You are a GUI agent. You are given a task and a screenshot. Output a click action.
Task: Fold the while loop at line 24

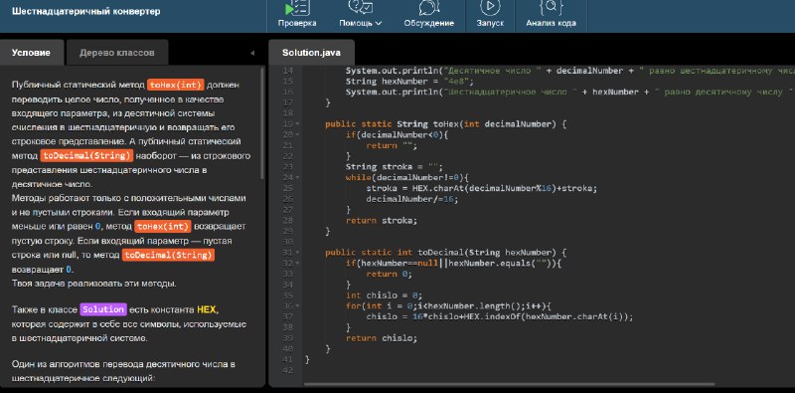coord(297,178)
